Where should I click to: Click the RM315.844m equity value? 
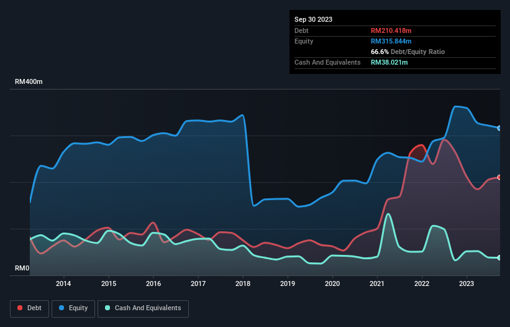391,41
